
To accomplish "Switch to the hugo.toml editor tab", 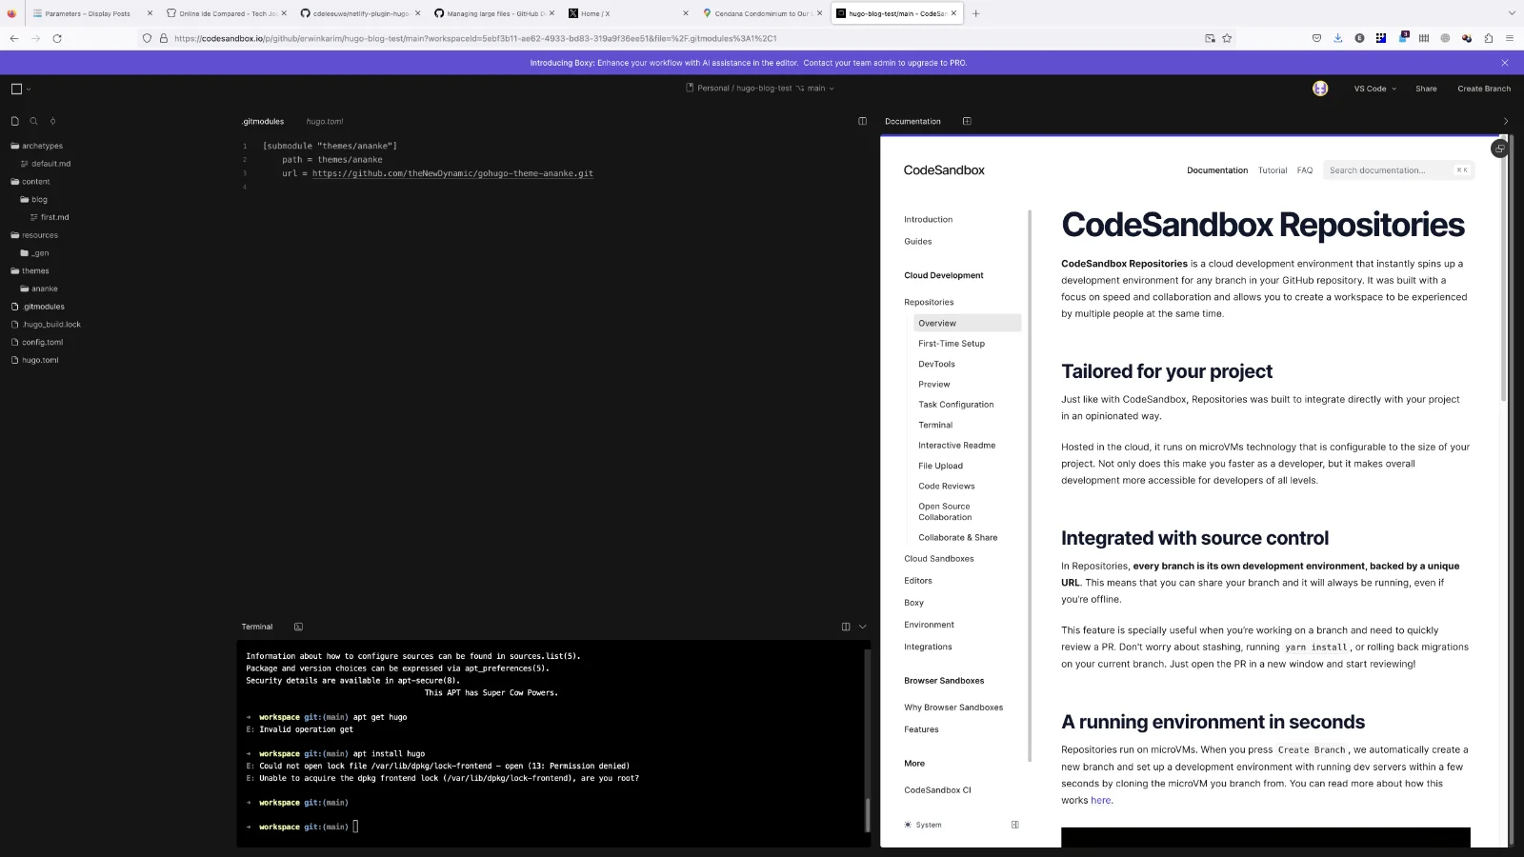I will click(x=325, y=122).
